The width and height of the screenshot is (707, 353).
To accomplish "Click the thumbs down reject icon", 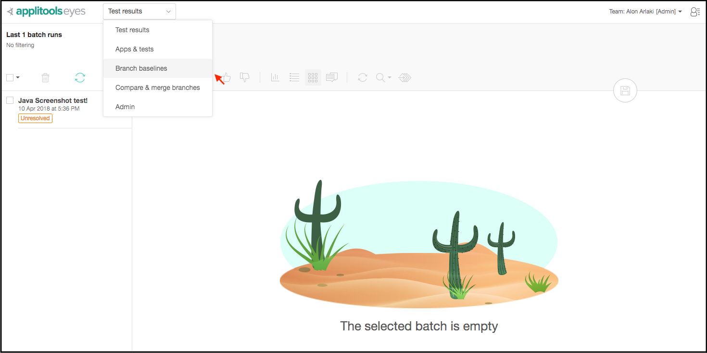I will pyautogui.click(x=245, y=77).
